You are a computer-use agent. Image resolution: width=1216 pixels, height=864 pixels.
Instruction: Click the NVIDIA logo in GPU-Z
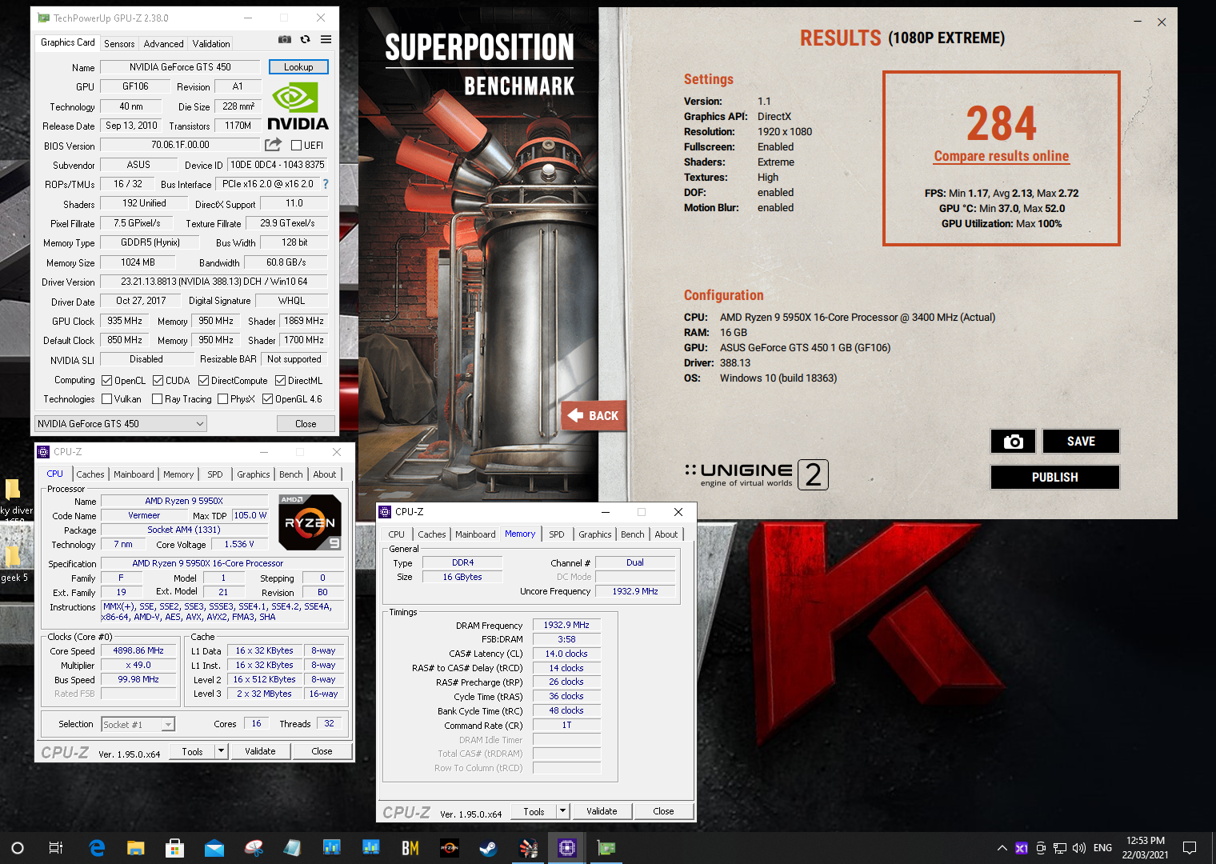pyautogui.click(x=298, y=107)
